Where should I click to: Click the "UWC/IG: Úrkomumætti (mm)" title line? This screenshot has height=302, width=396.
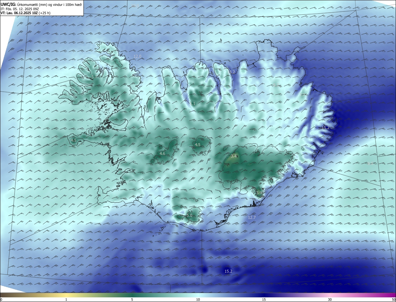[x=41, y=5]
